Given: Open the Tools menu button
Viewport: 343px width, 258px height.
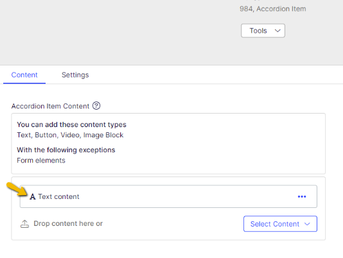Looking at the screenshot, I should click(263, 31).
